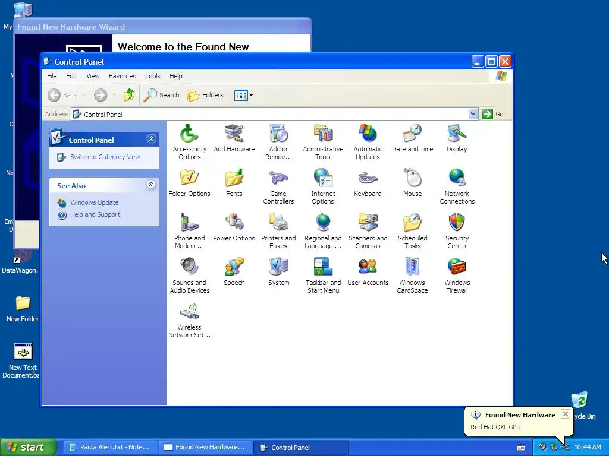Select Scanners and Cameras icon
The height and width of the screenshot is (456, 609).
(368, 231)
